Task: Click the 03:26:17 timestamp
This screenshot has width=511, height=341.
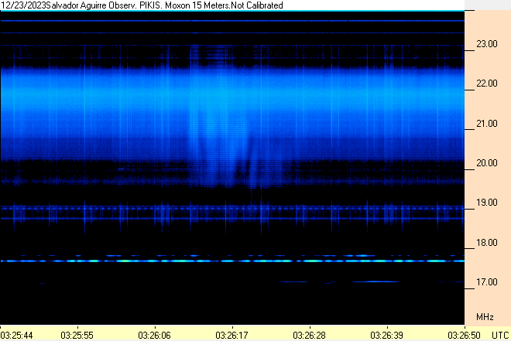Action: [231, 335]
